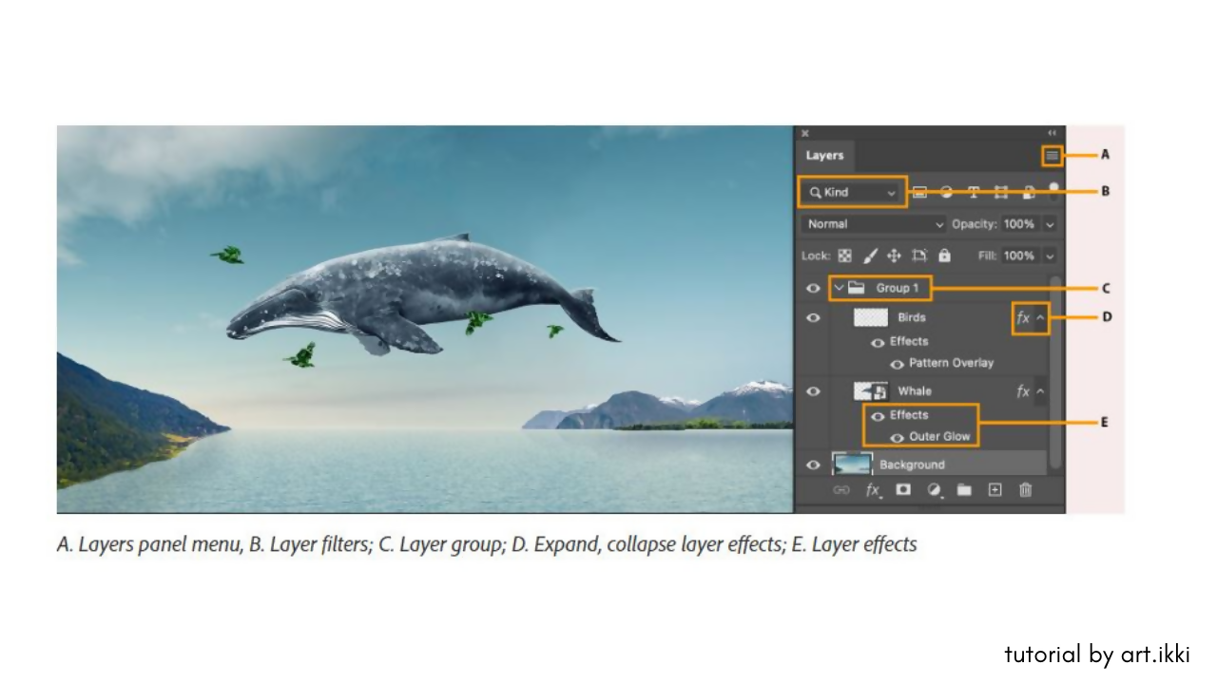The height and width of the screenshot is (684, 1217).
Task: Hide the Background layer with eye icon
Action: pos(813,465)
